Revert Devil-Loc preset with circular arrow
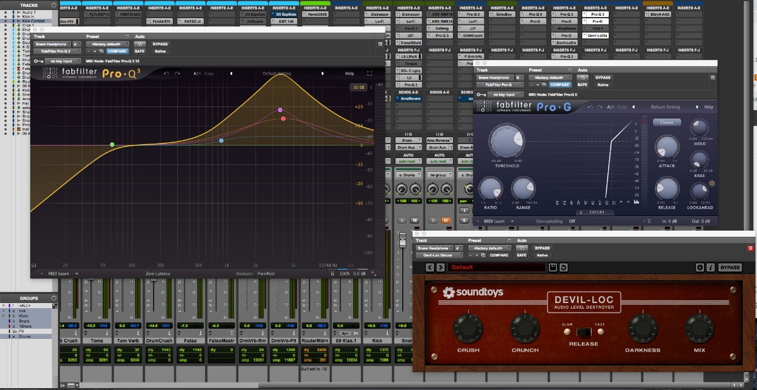Viewport: 757px width, 390px height. pos(563,268)
